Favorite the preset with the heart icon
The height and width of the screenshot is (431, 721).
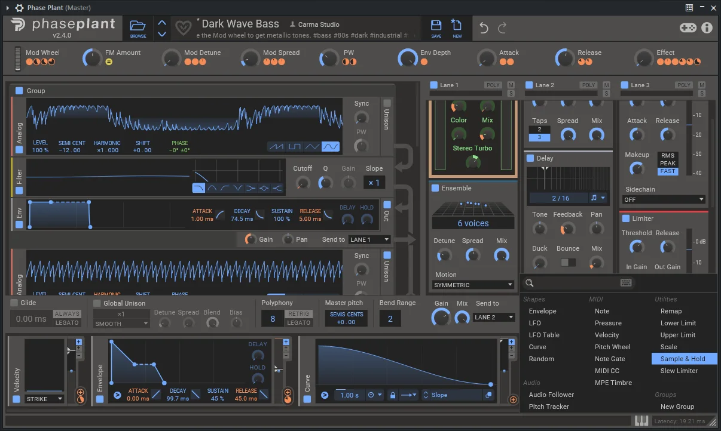(x=182, y=27)
